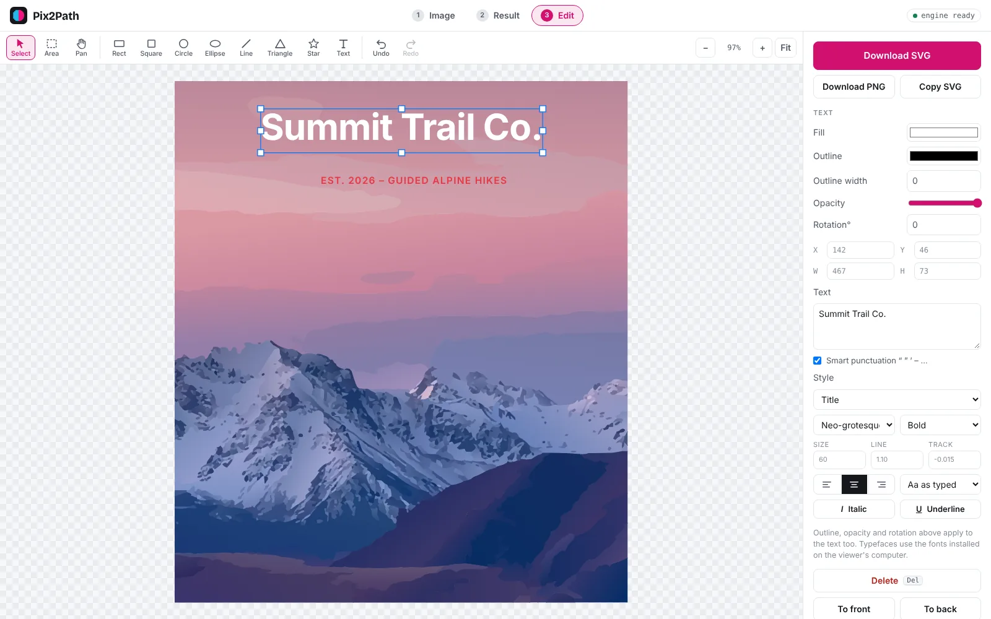Choose the Triangle shape tool

pyautogui.click(x=280, y=48)
